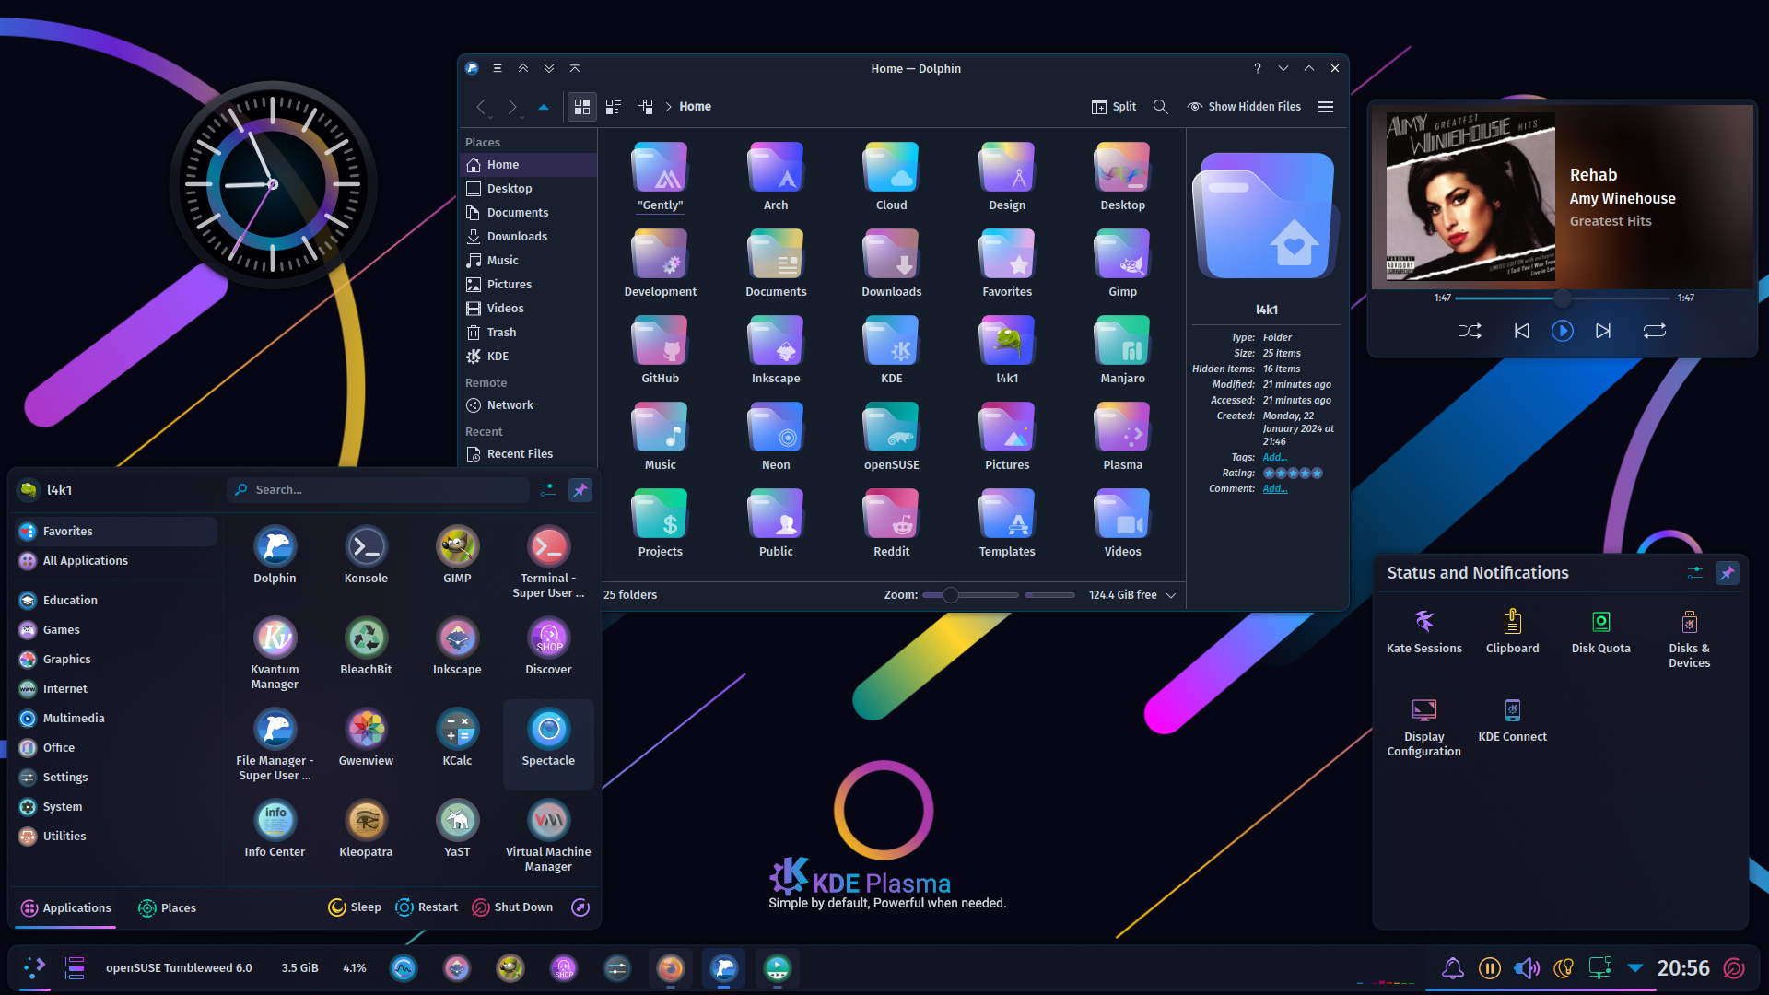Open more session options in launcher footer

click(580, 907)
